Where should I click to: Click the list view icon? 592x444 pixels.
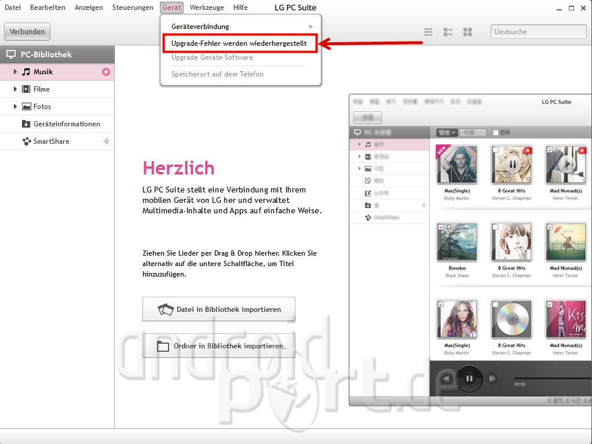tap(428, 32)
